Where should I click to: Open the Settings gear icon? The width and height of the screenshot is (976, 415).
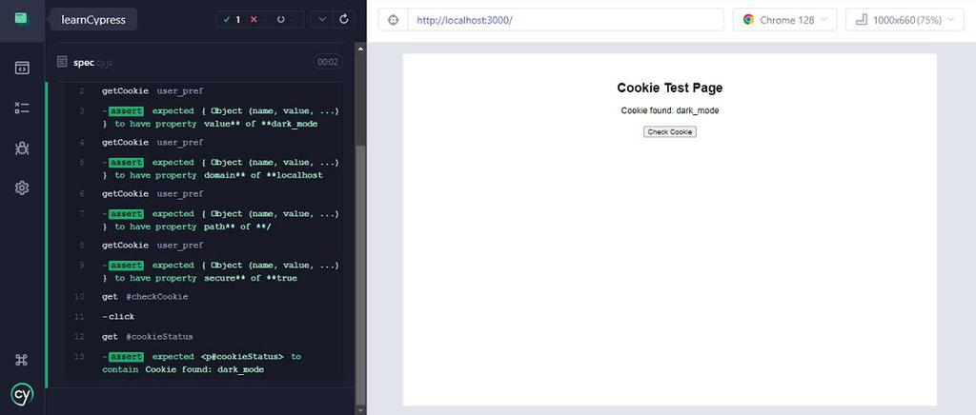22,188
